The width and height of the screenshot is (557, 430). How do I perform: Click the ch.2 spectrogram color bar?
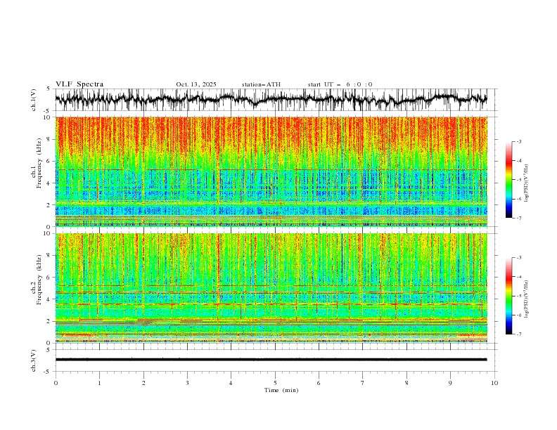[508, 296]
